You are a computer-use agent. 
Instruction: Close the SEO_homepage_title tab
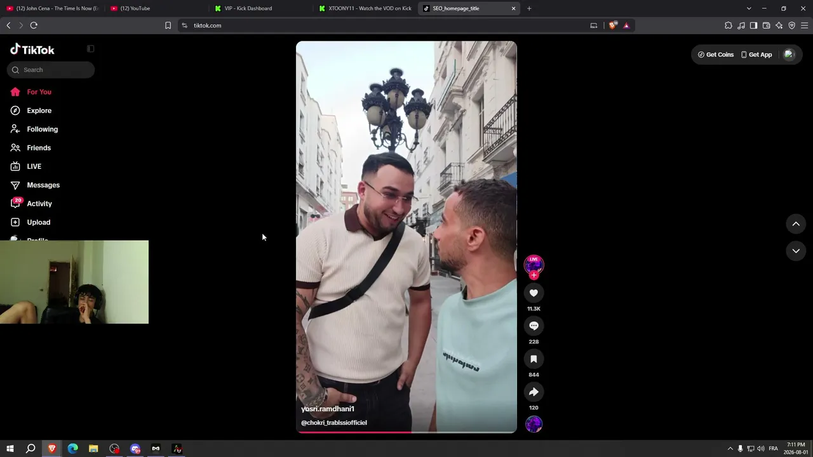pyautogui.click(x=513, y=8)
